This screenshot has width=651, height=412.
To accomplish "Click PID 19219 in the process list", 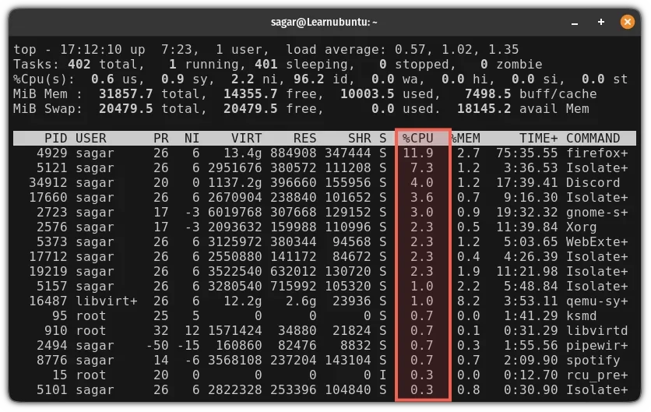I will 48,272.
